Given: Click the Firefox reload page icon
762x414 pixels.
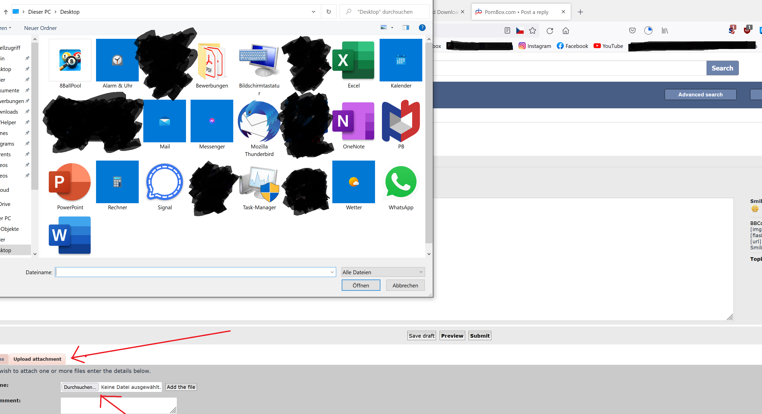Looking at the screenshot, I should click(550, 31).
